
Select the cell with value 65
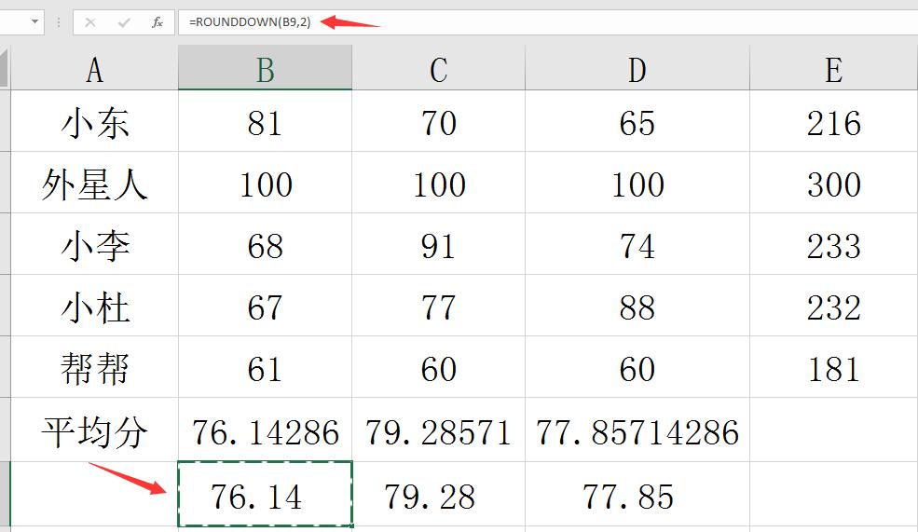637,121
